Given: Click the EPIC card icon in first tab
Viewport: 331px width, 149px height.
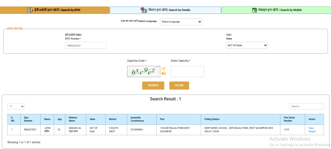Looking at the screenshot, I should (x=30, y=10).
